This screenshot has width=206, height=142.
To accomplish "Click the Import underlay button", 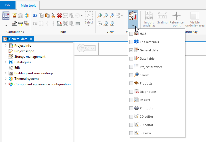I will tap(148, 19).
